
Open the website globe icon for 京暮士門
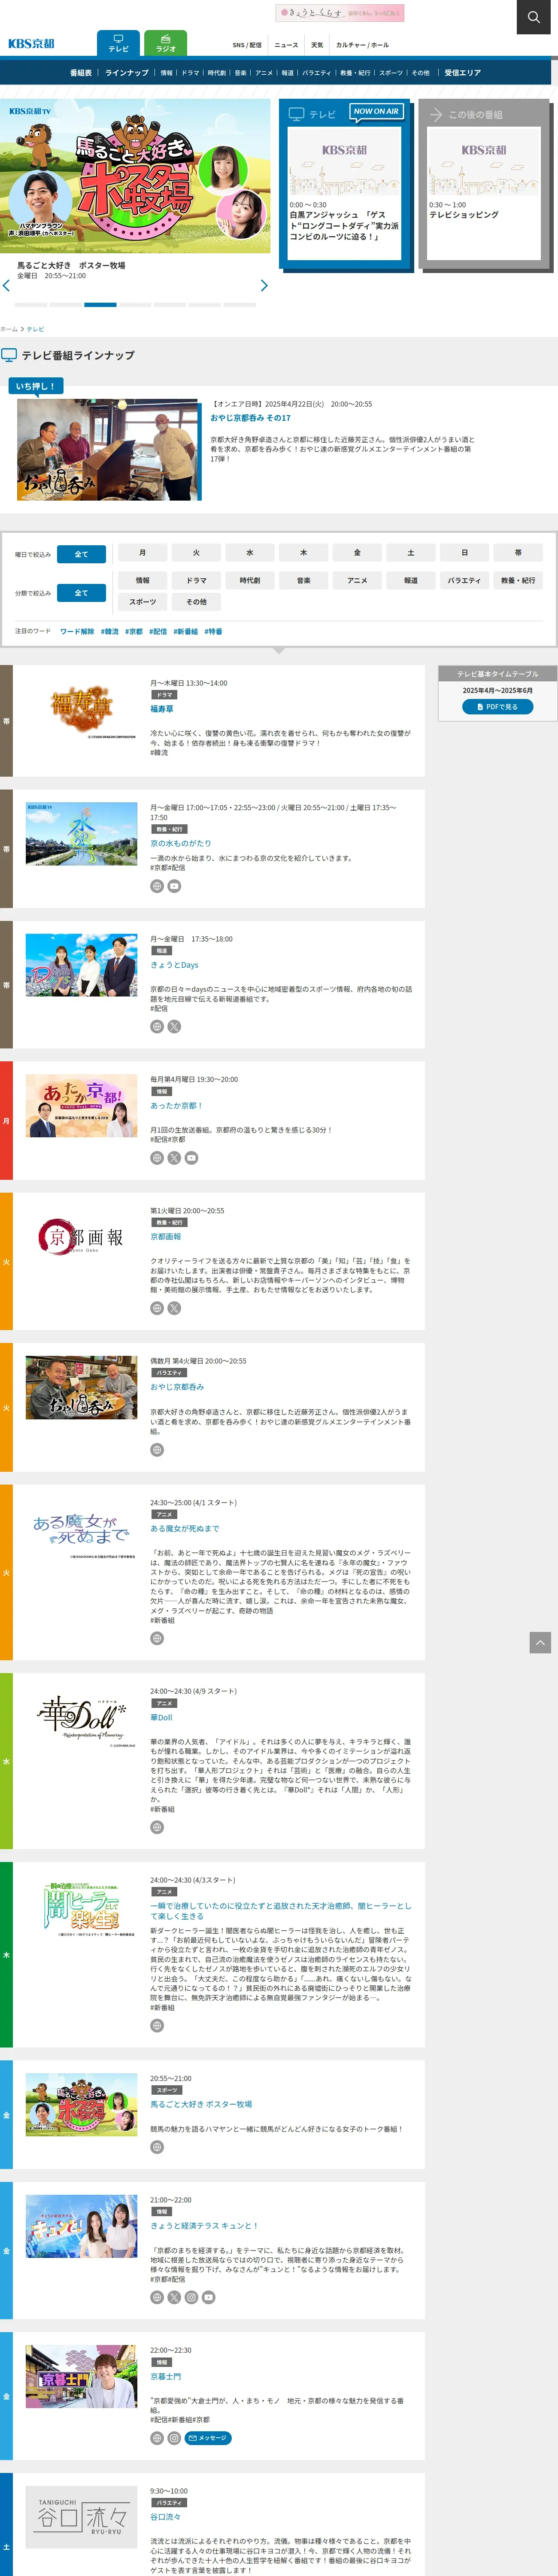[x=157, y=2438]
